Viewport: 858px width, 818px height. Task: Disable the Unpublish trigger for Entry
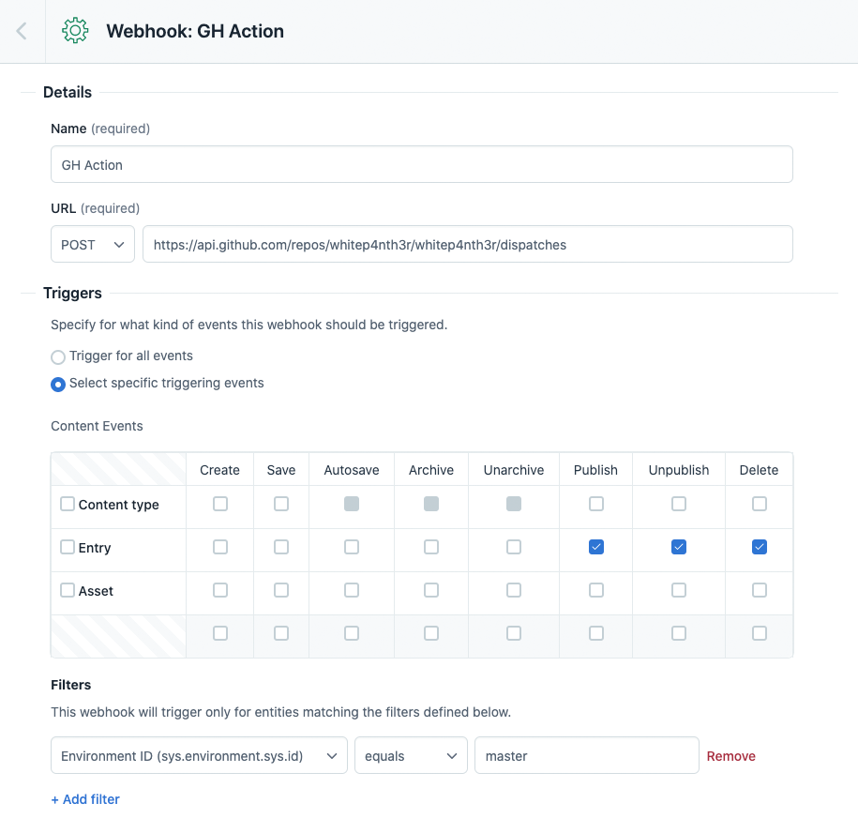tap(678, 546)
